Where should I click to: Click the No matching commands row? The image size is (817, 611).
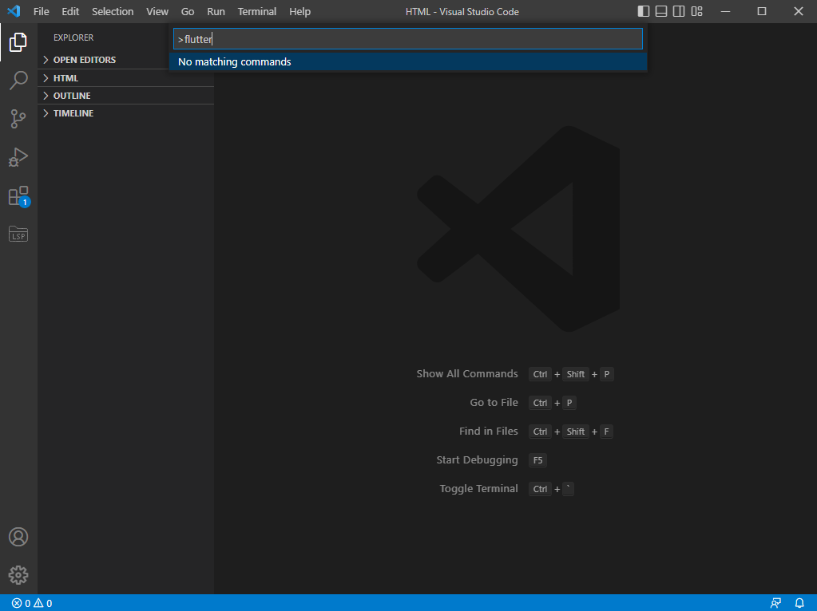[408, 61]
